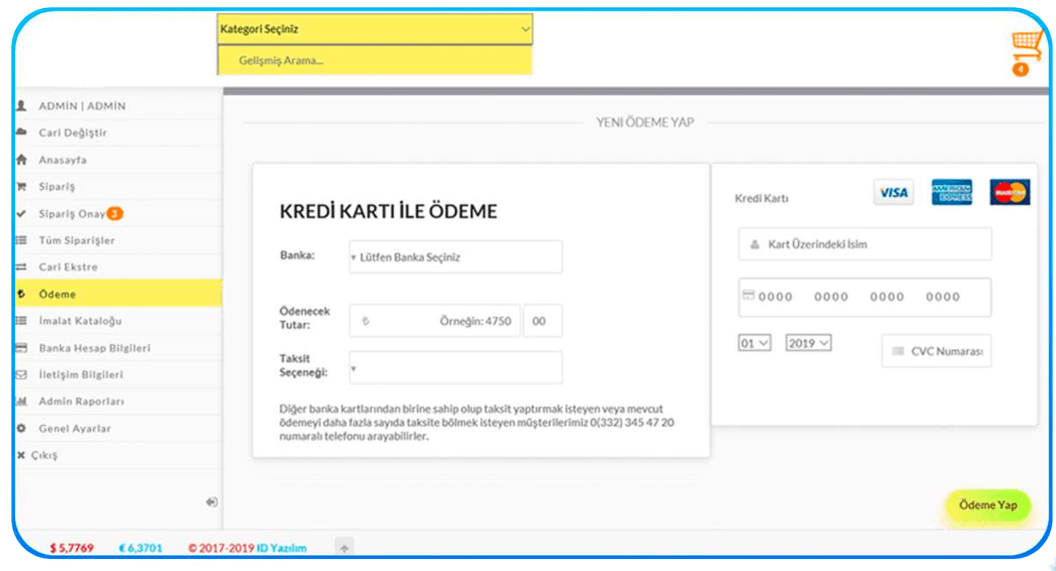This screenshot has width=1056, height=571.
Task: Open İmalat Kataloğu in the sidebar
Action: [119, 321]
